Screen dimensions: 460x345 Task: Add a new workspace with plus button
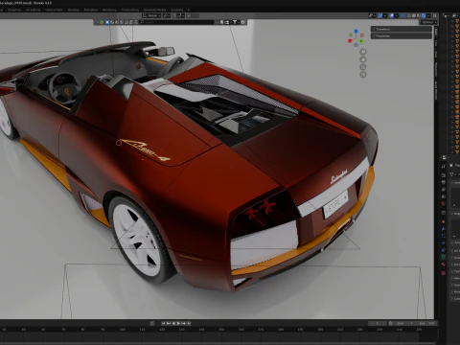coord(189,10)
